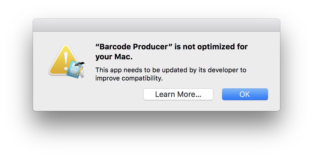Click the "This app needs to be updated" line
313x158 pixels.
pyautogui.click(x=171, y=70)
